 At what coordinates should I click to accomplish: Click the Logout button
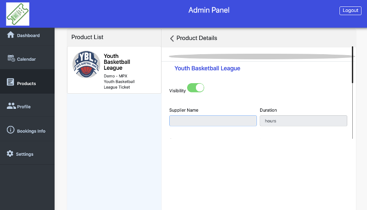tap(350, 11)
